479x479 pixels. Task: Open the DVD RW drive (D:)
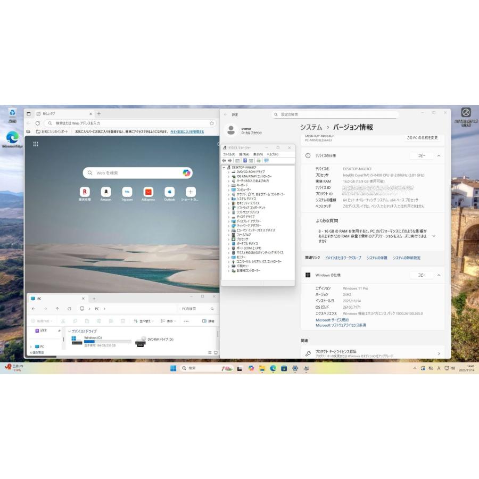(x=154, y=341)
